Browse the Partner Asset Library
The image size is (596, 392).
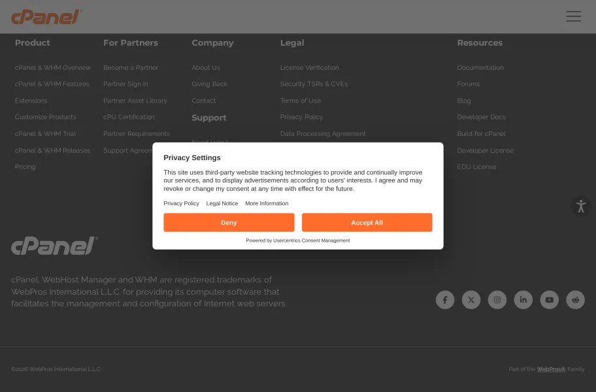[x=135, y=101]
